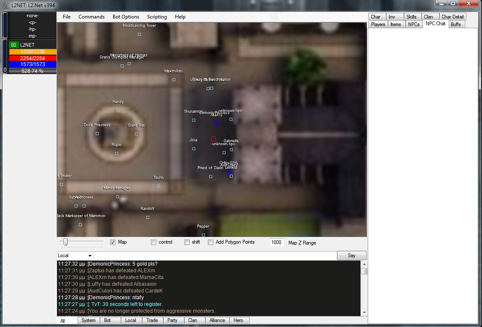Select the Black Marketeer of Mammon marker
Viewport: 482px width, 327px height.
(x=80, y=225)
